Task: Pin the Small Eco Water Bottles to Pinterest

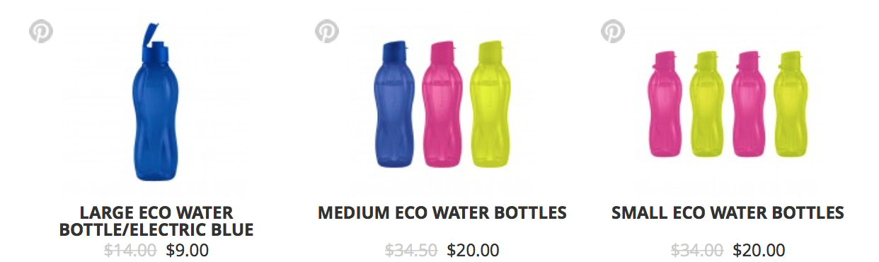Action: (x=613, y=31)
